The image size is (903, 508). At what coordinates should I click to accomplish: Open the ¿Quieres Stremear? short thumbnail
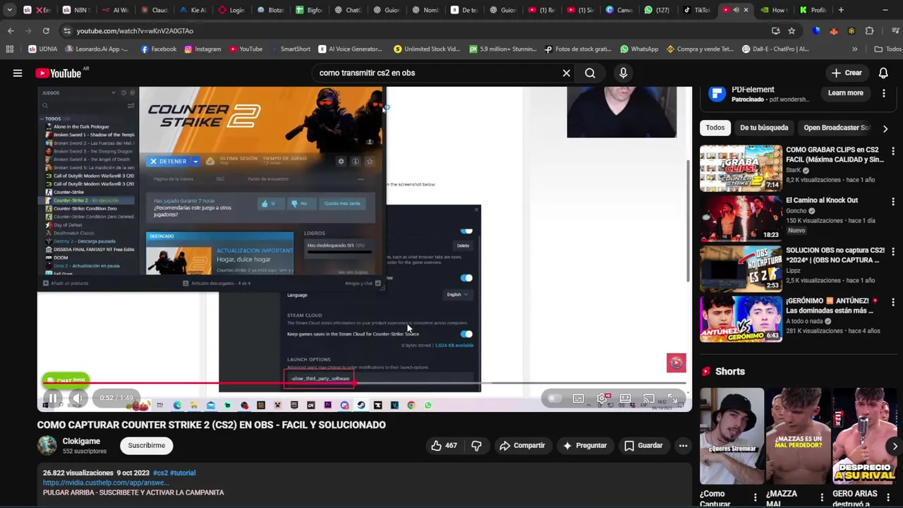732,435
